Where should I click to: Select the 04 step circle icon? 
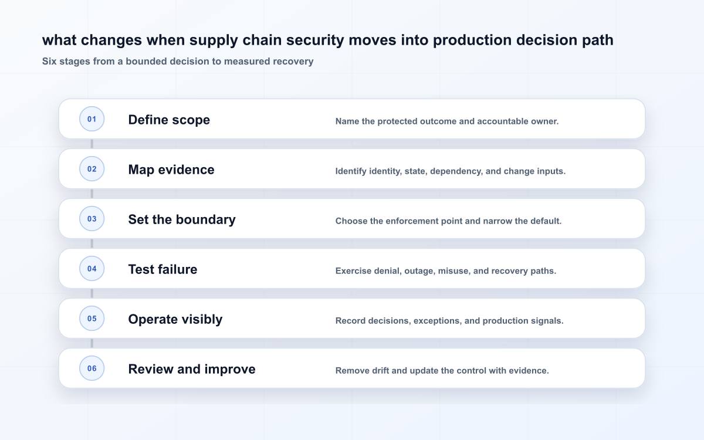click(92, 269)
